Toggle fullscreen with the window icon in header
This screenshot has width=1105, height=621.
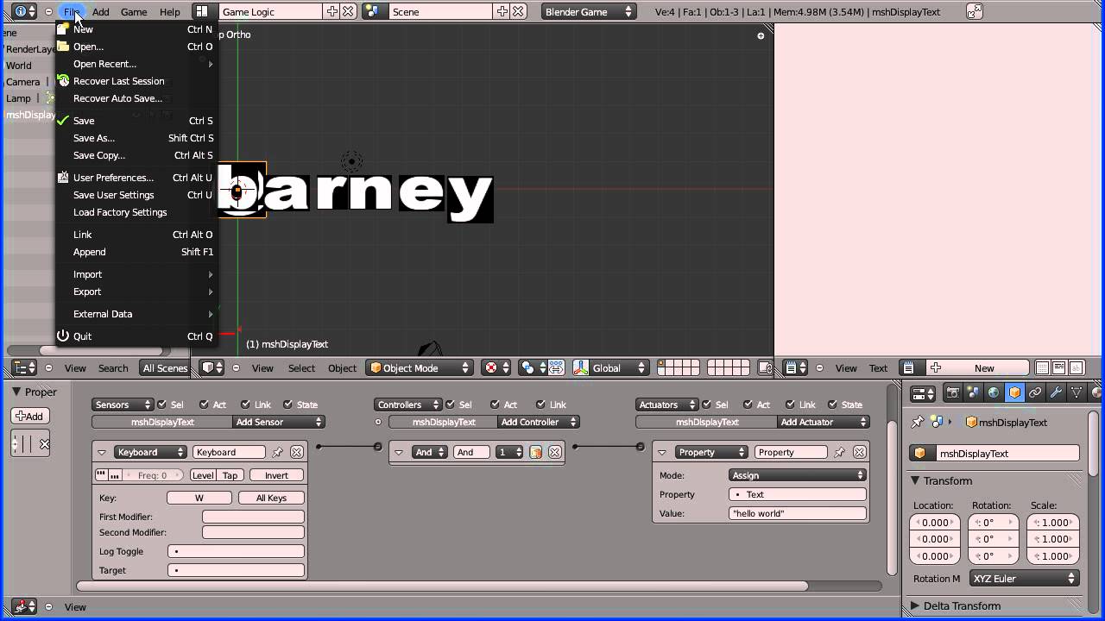pyautogui.click(x=974, y=11)
